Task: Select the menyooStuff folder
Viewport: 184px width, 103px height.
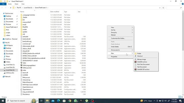Action: pyautogui.click(x=27, y=22)
